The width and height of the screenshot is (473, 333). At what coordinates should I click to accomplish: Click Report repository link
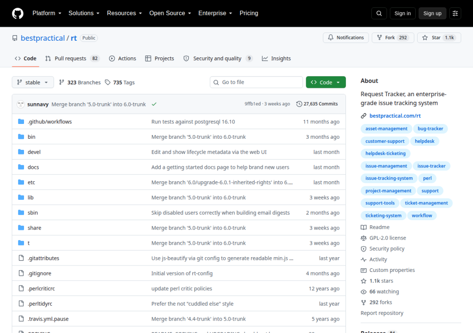(x=382, y=313)
